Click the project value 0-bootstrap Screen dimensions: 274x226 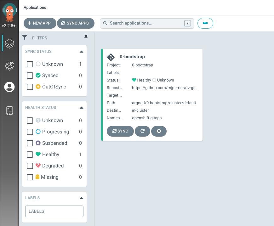tap(142, 65)
